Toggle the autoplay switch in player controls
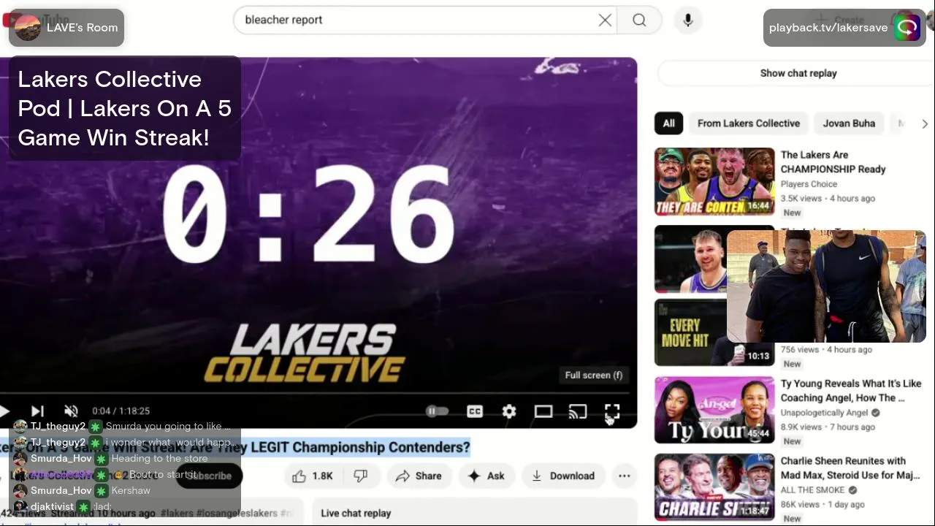The width and height of the screenshot is (935, 526). point(437,411)
